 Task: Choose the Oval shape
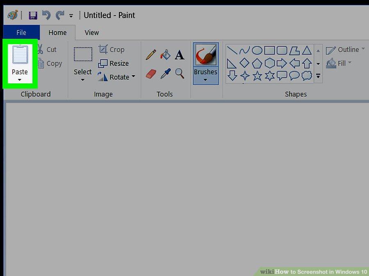[257, 50]
